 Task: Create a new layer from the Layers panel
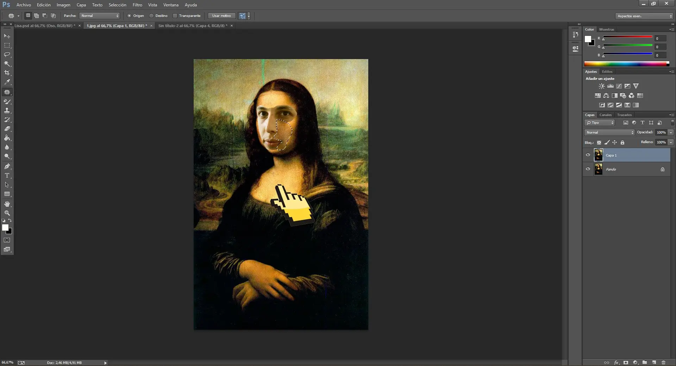click(654, 362)
